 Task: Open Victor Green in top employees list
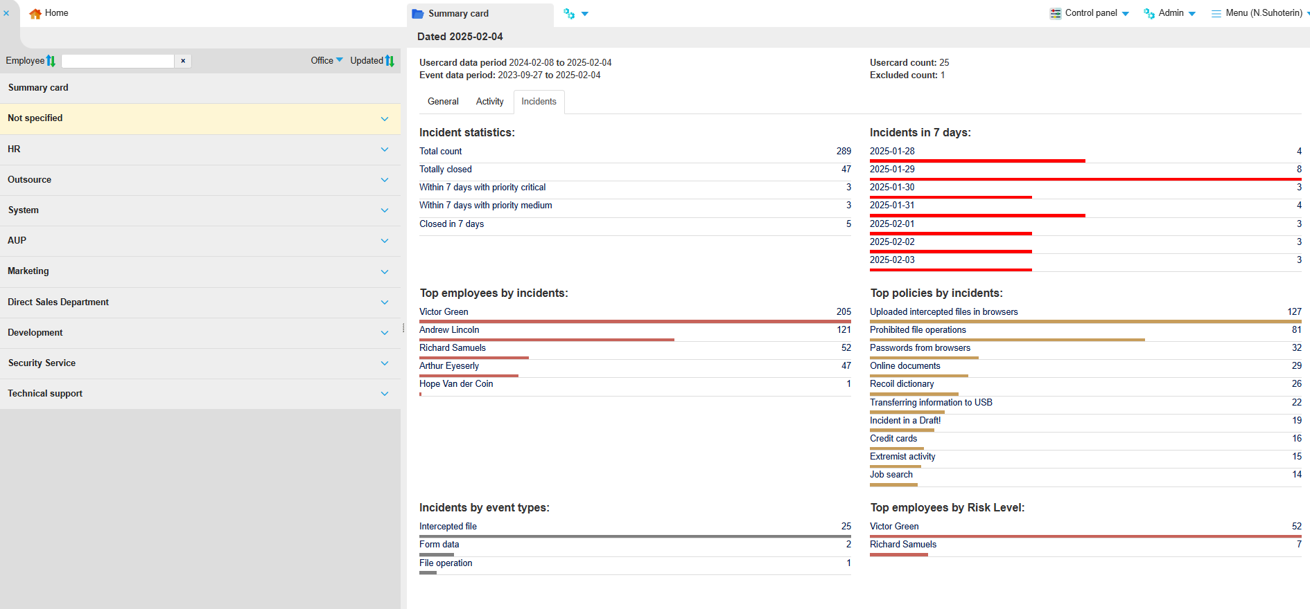pos(444,312)
